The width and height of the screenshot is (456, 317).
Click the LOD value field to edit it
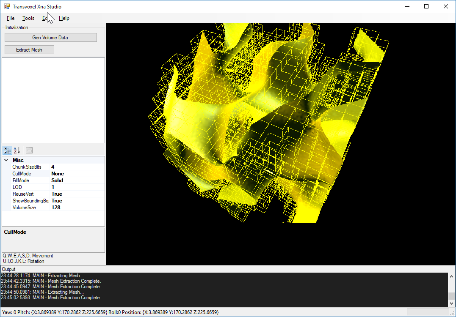(x=76, y=187)
